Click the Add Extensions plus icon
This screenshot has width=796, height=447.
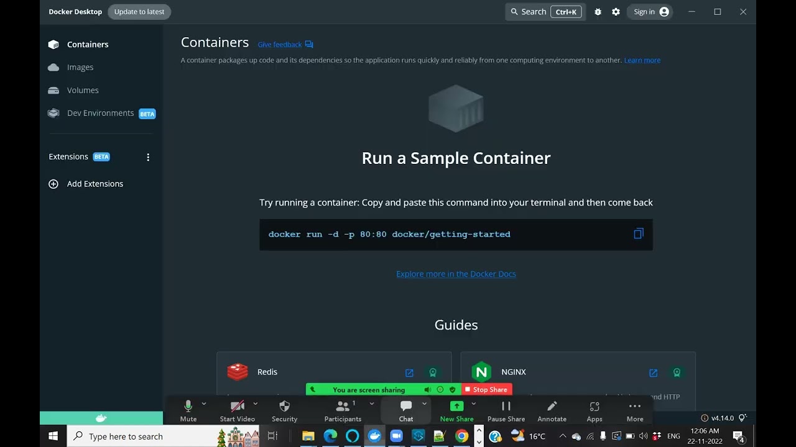click(53, 184)
